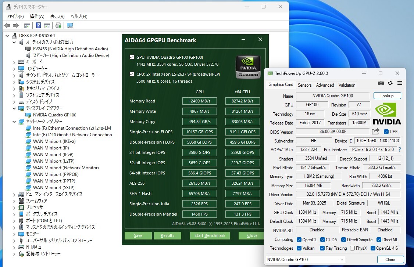Expand the disk drives (ディスク ドライブ) category
The height and width of the screenshot is (267, 414).
point(14,102)
